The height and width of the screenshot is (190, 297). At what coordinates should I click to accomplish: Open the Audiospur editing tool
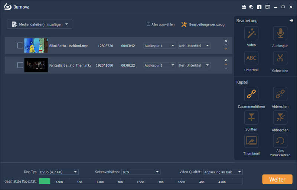tap(280, 33)
